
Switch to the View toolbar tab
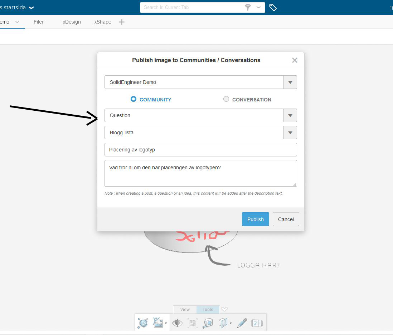tap(185, 310)
